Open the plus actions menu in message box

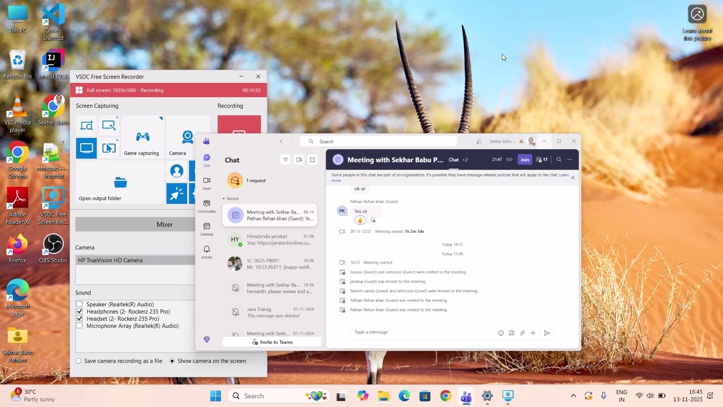click(x=533, y=333)
